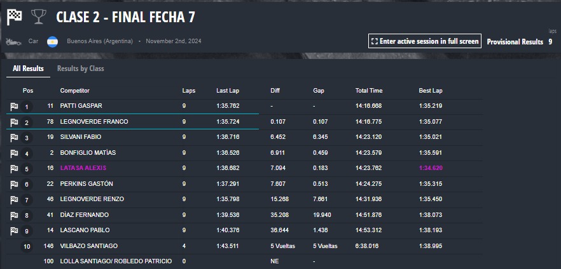Click the checkered flag icon beside the title
The height and width of the screenshot is (269, 561).
pos(14,17)
